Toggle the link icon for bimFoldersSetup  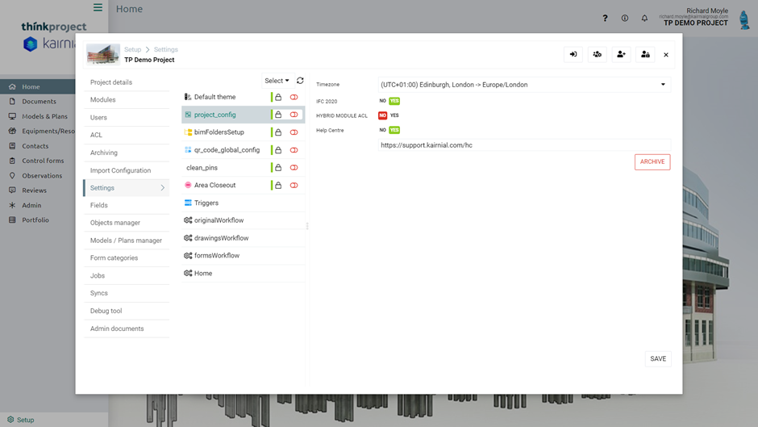pos(294,132)
